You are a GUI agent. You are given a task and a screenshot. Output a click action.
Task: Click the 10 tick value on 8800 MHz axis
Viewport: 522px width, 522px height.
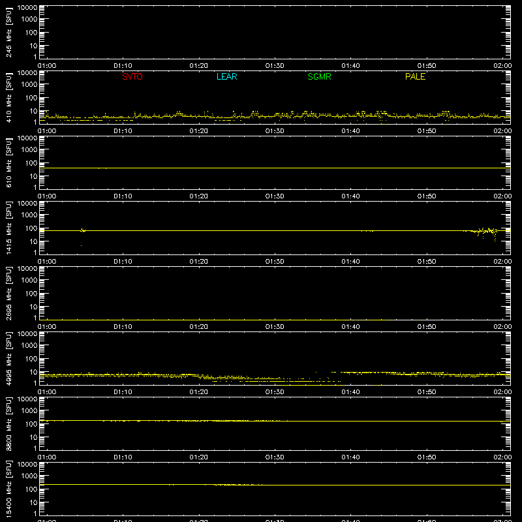tap(33, 437)
